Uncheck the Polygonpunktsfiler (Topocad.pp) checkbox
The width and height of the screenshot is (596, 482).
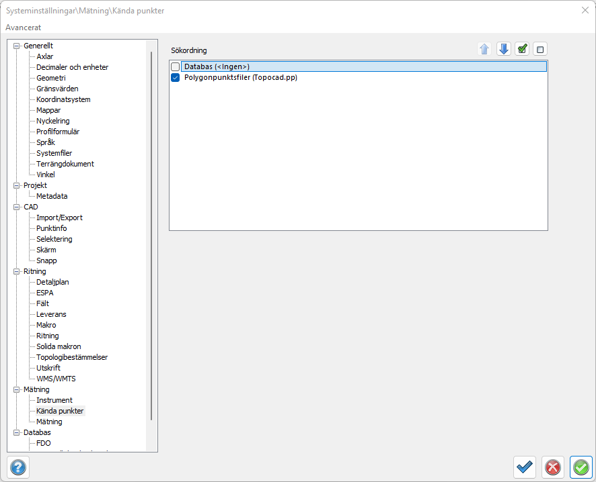coord(176,78)
